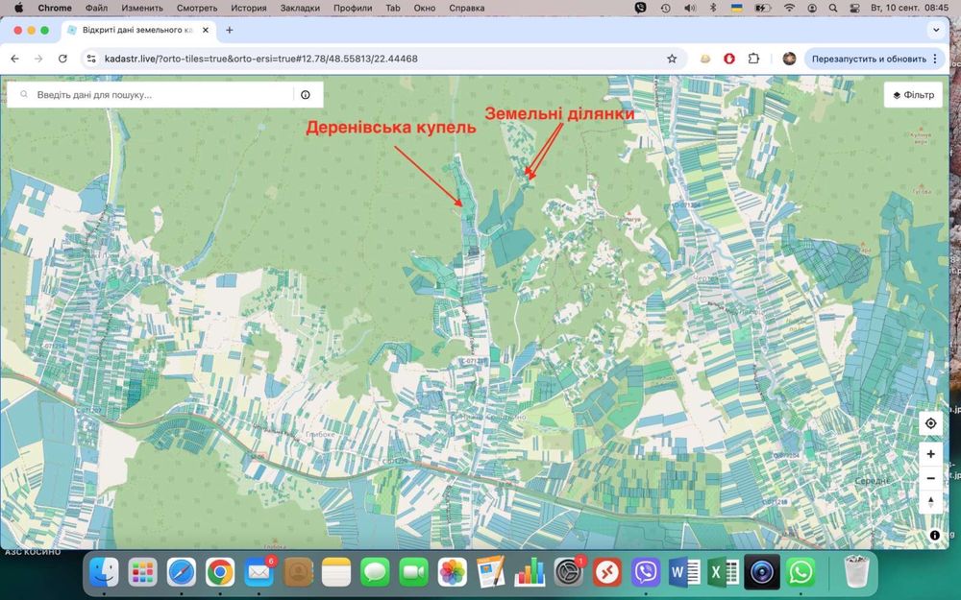Image resolution: width=961 pixels, height=600 pixels.
Task: Open the tab search dropdown chevron
Action: [936, 30]
